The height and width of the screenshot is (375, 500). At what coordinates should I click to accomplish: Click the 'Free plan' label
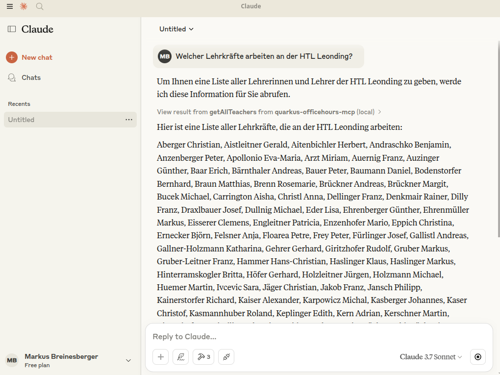[37, 365]
